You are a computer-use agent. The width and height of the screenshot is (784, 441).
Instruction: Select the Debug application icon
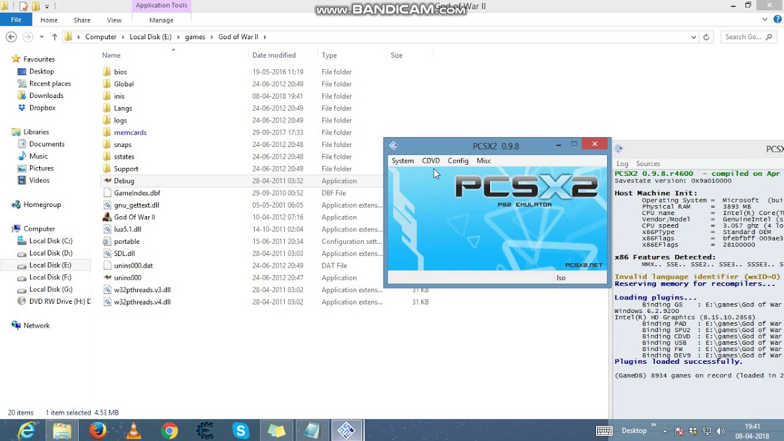(x=107, y=181)
